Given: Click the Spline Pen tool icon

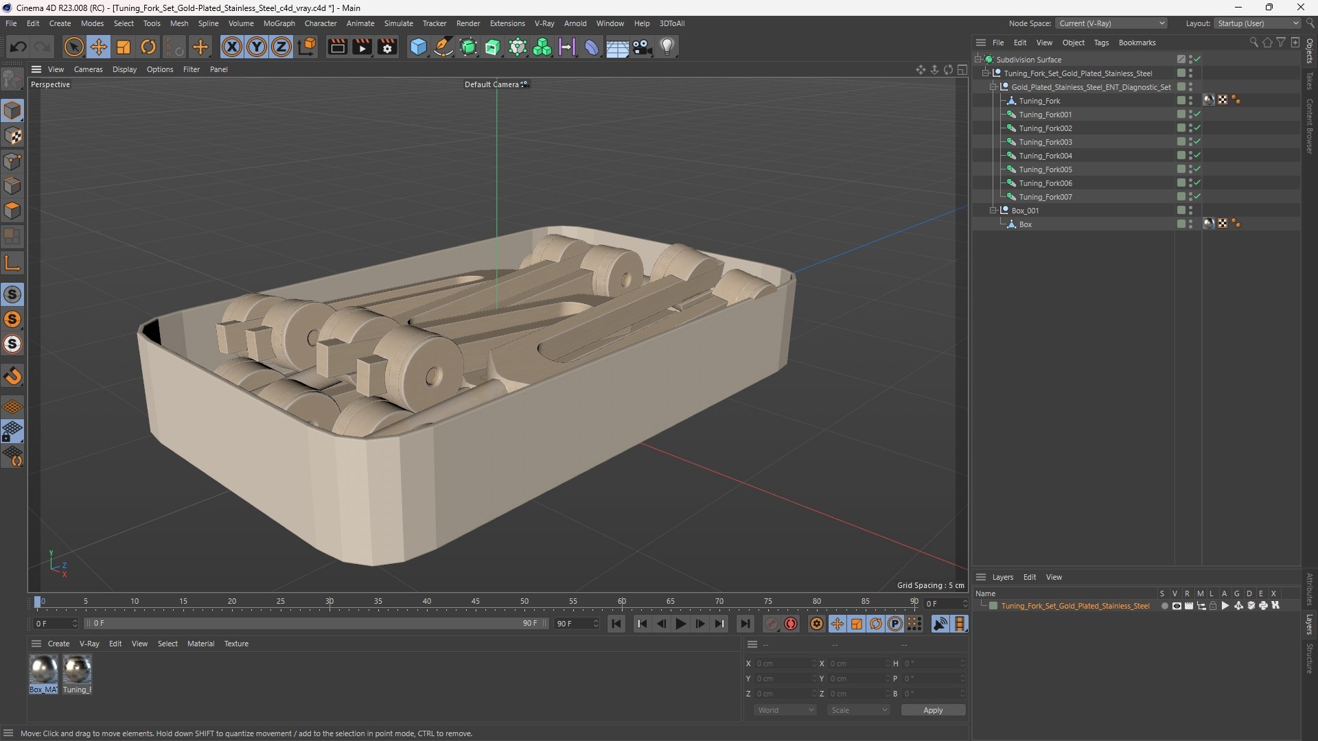Looking at the screenshot, I should 443,47.
